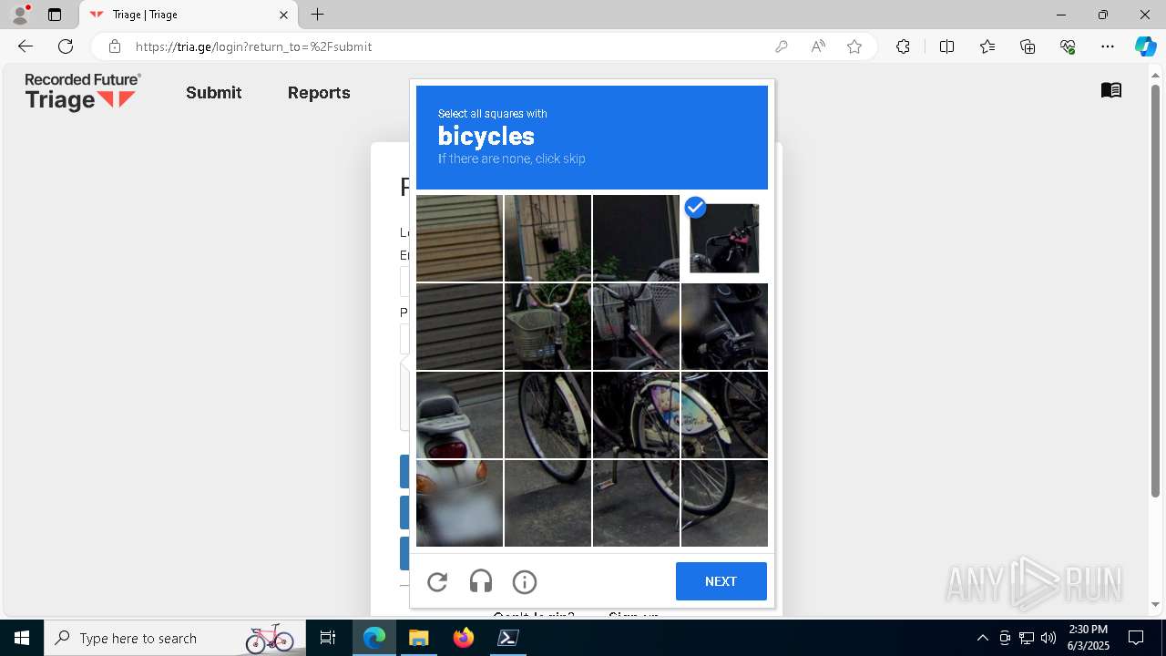Open the Submit navigation item
The height and width of the screenshot is (656, 1166).
(x=214, y=92)
